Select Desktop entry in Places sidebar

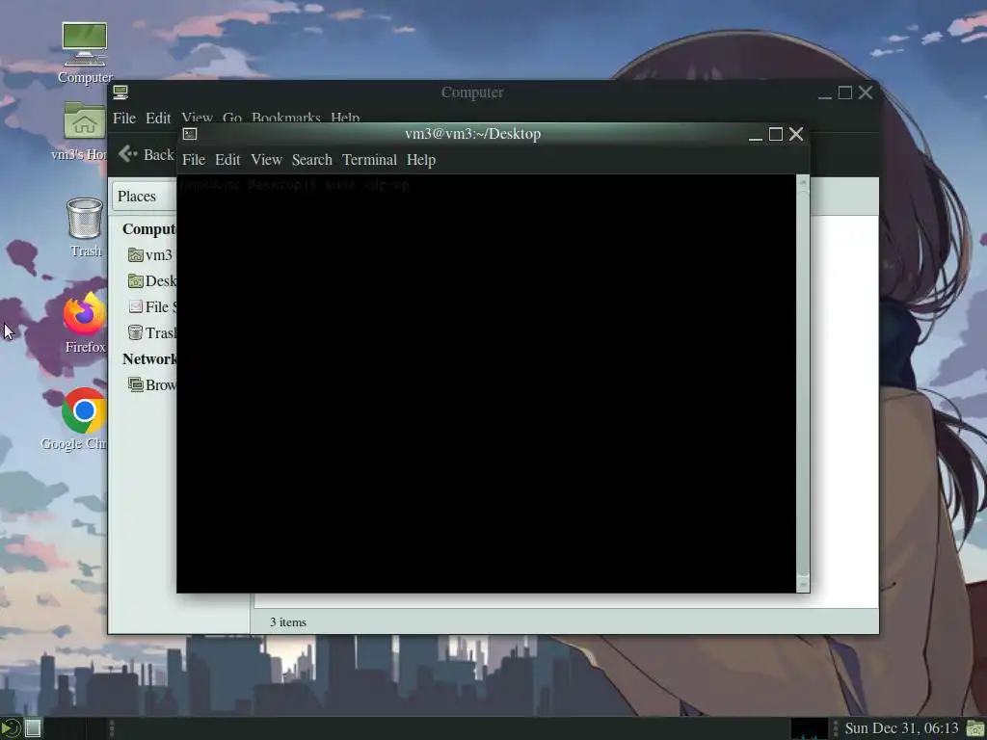point(151,280)
